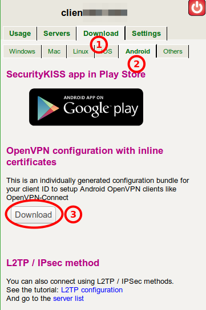Select the Mac platform subtab
Viewport: 206px width, 310px height.
[54, 51]
